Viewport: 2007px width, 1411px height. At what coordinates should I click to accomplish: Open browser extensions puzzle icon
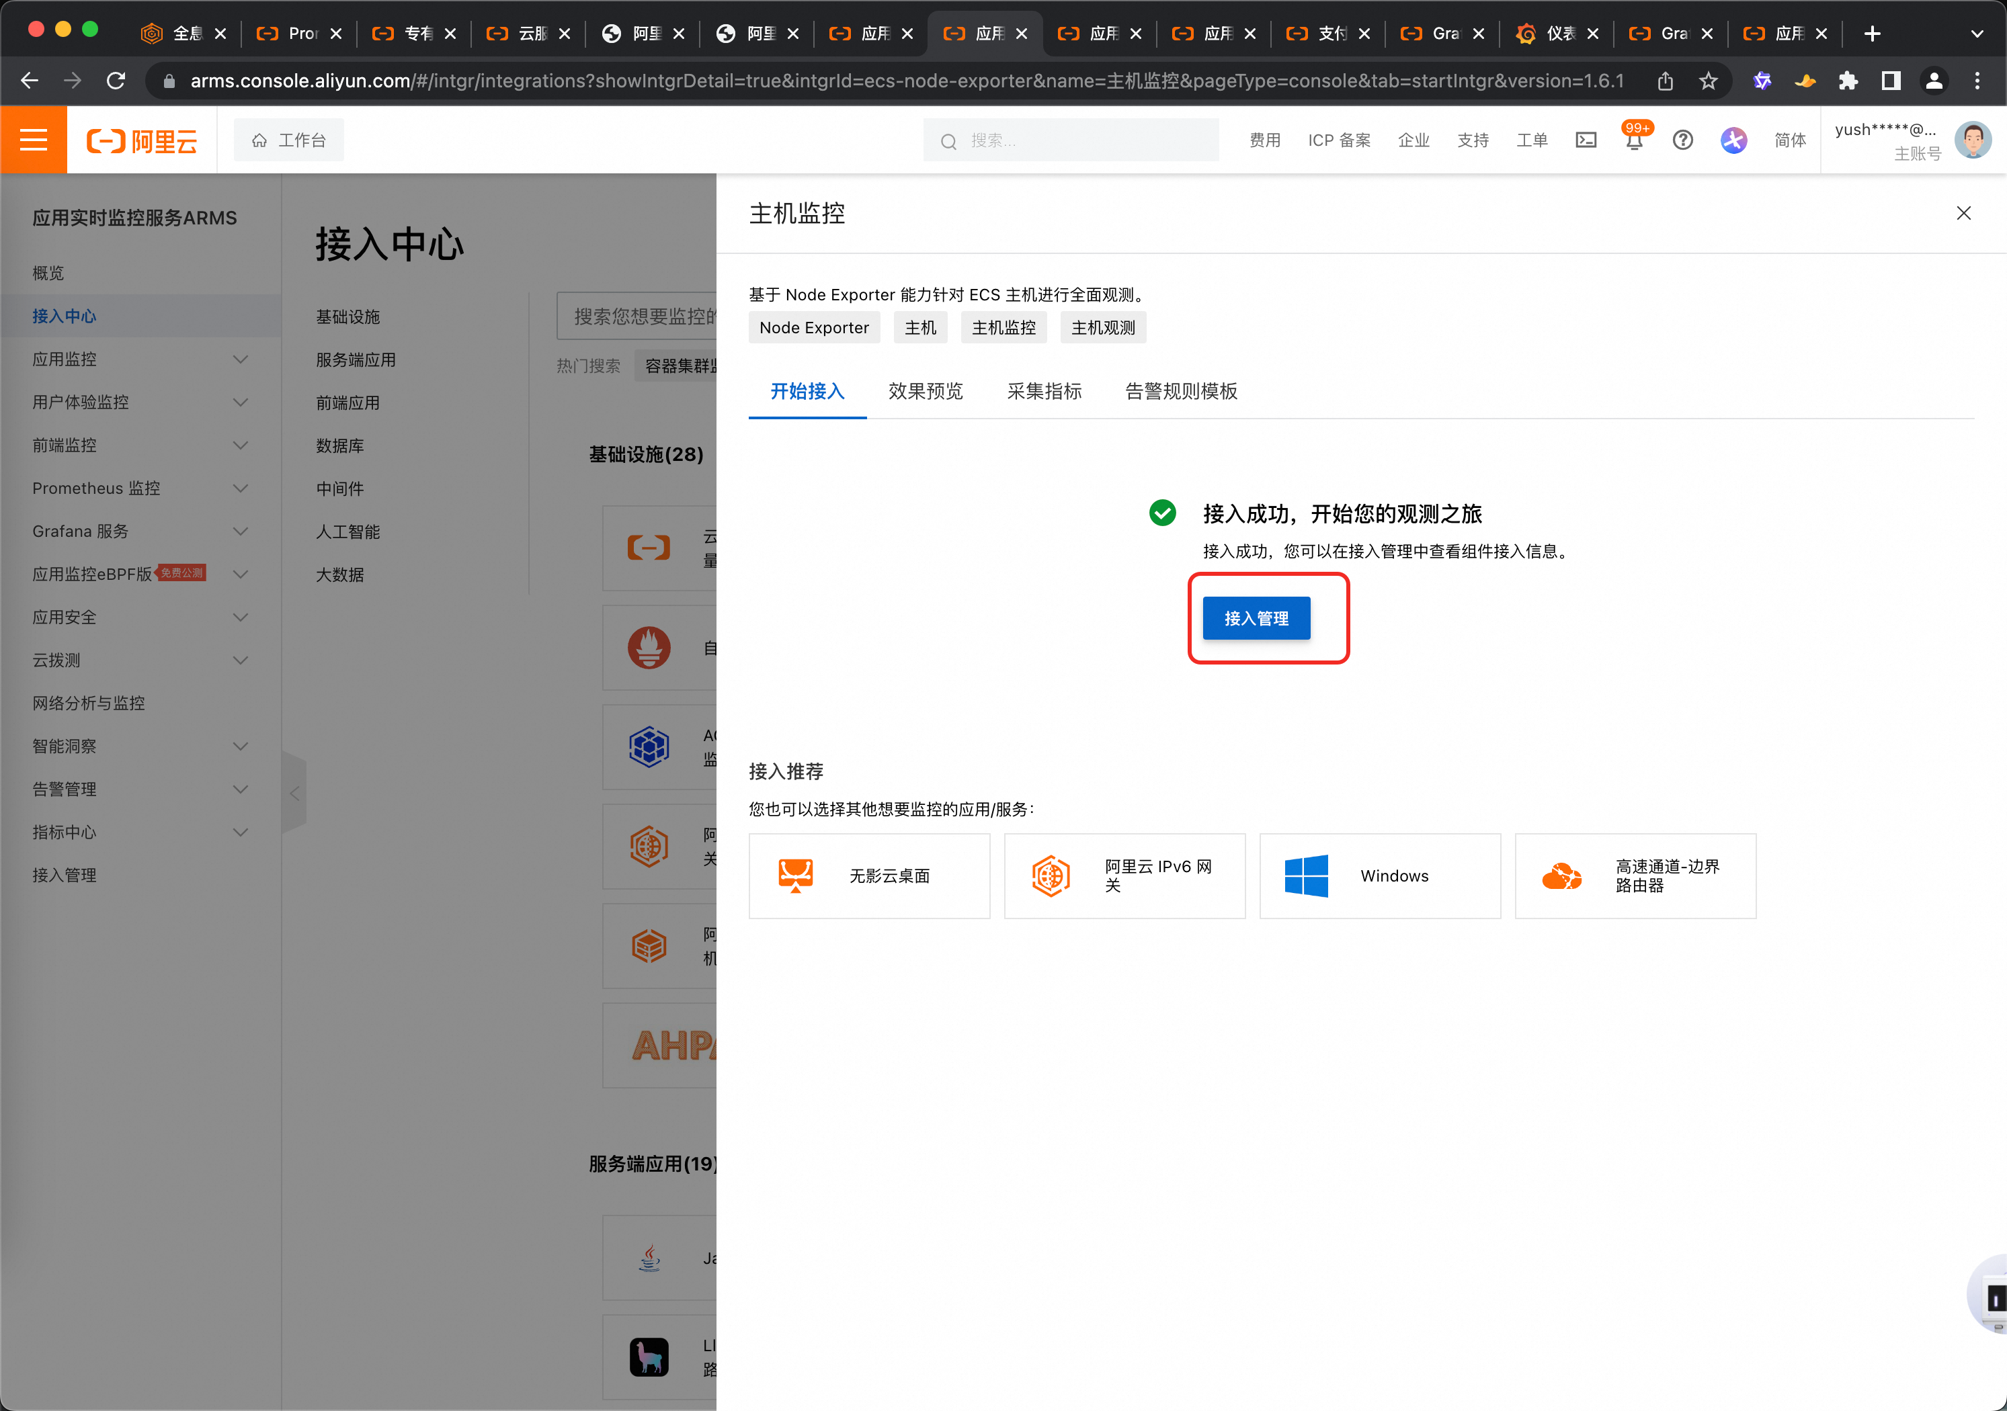point(1848,81)
